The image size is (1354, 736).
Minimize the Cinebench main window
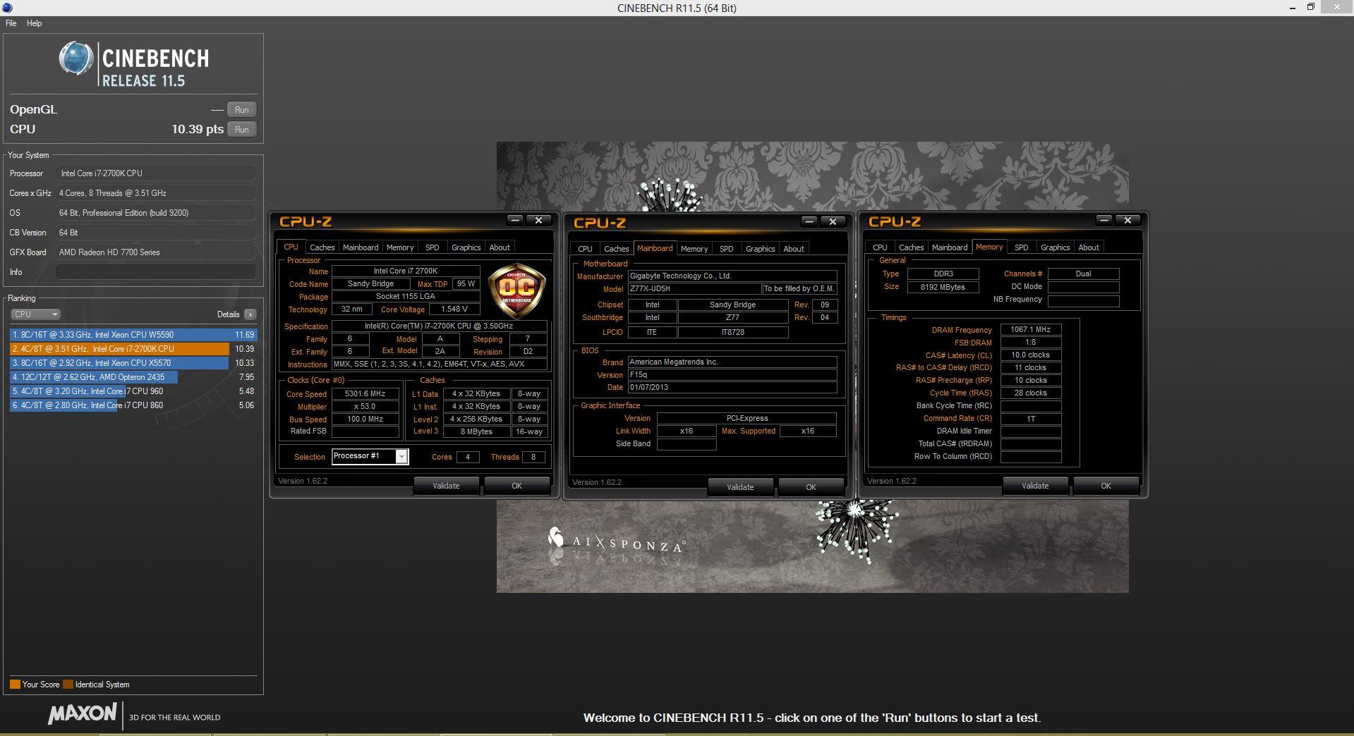[x=1293, y=8]
